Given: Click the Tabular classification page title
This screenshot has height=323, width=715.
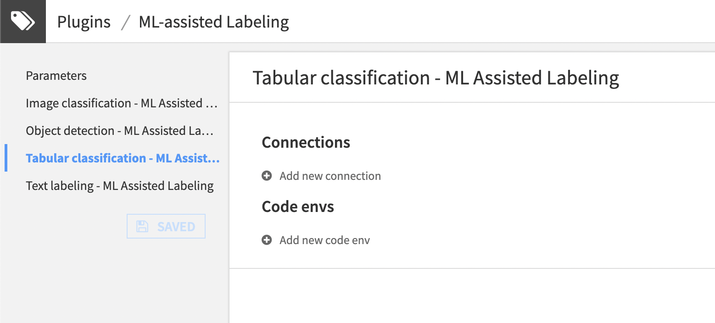Looking at the screenshot, I should (x=435, y=78).
